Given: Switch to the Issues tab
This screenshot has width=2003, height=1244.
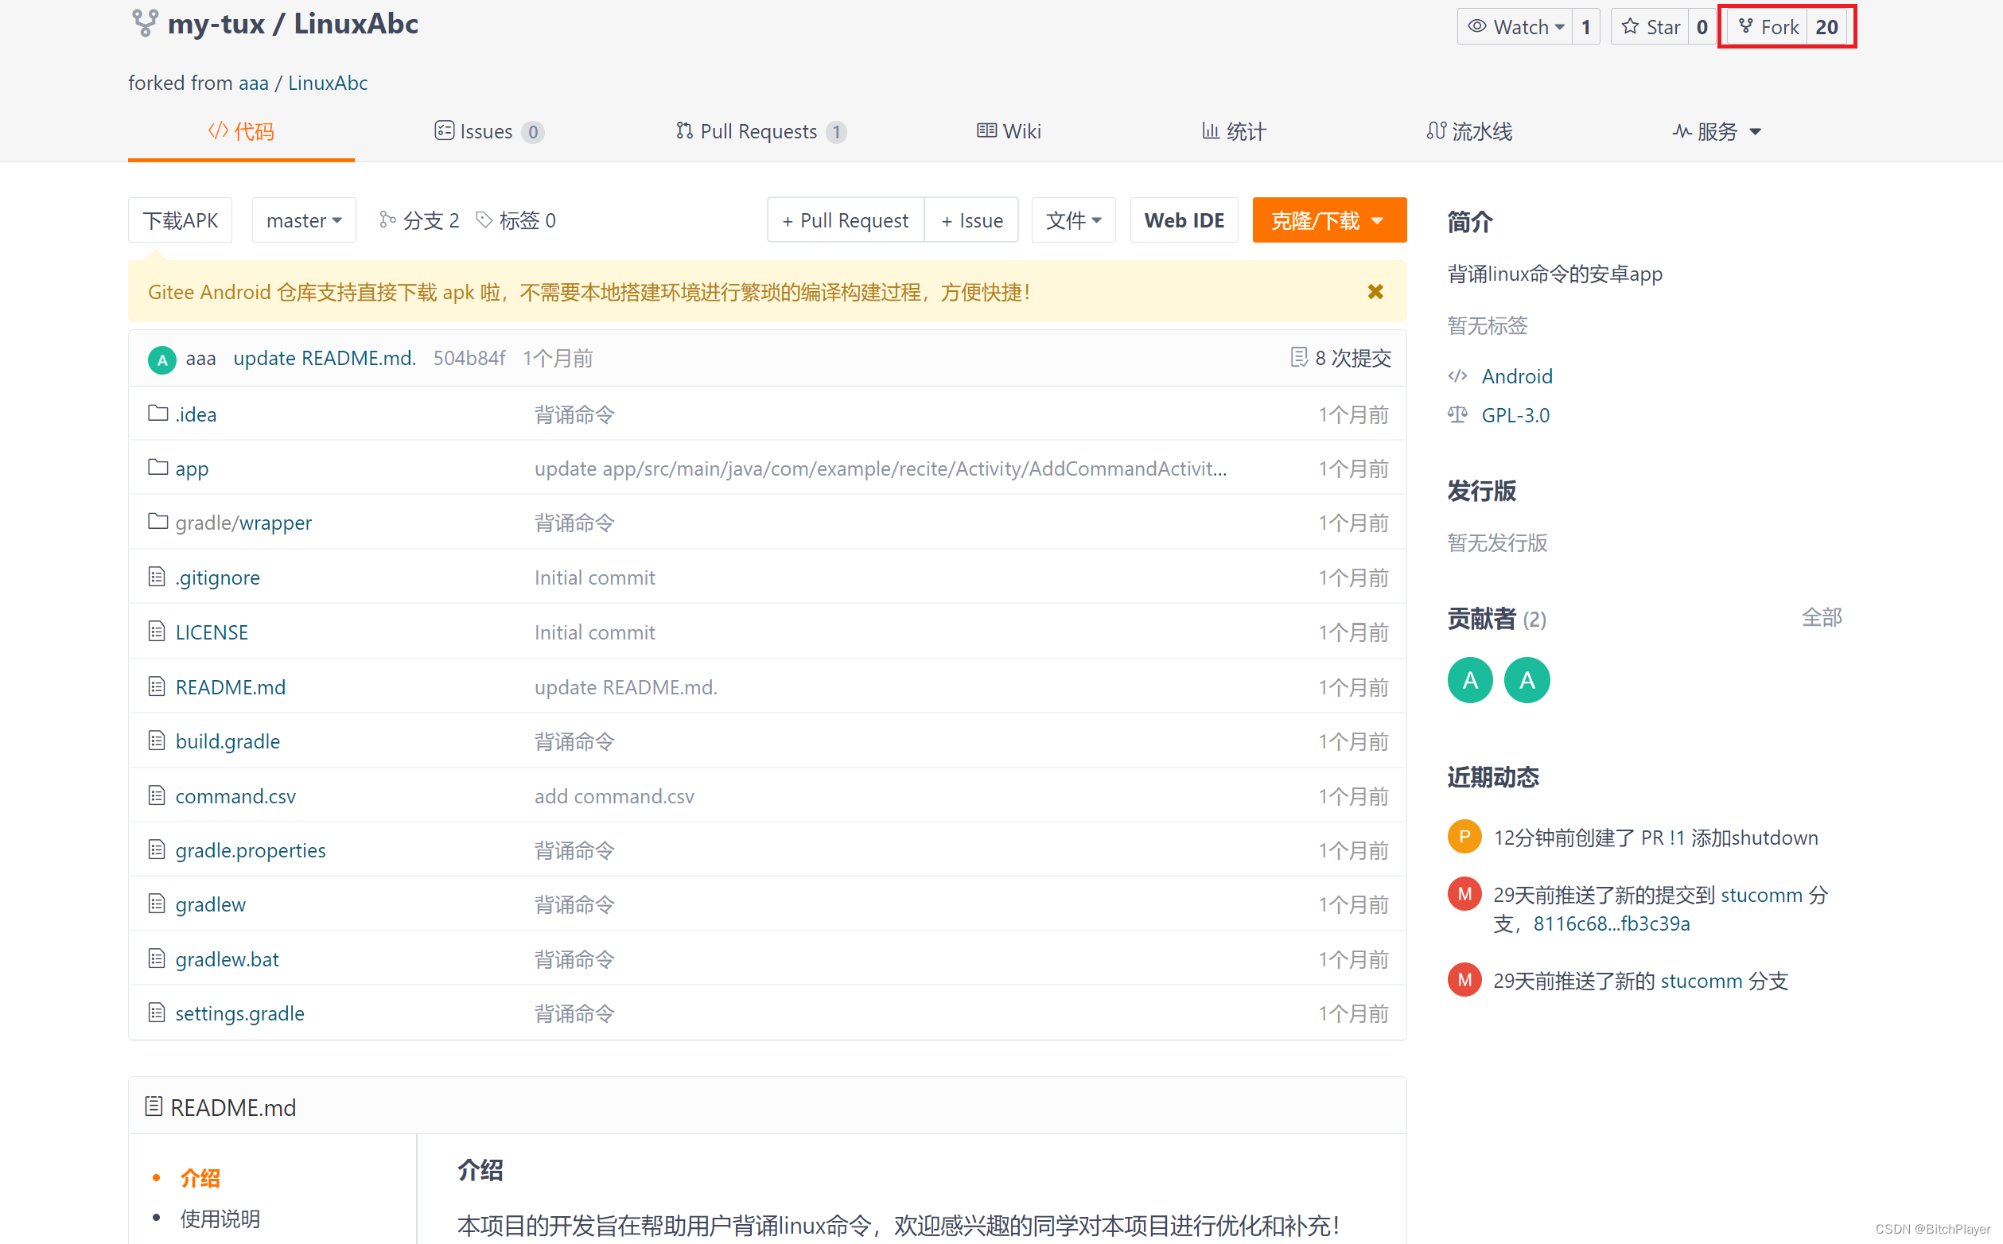Looking at the screenshot, I should (x=488, y=132).
